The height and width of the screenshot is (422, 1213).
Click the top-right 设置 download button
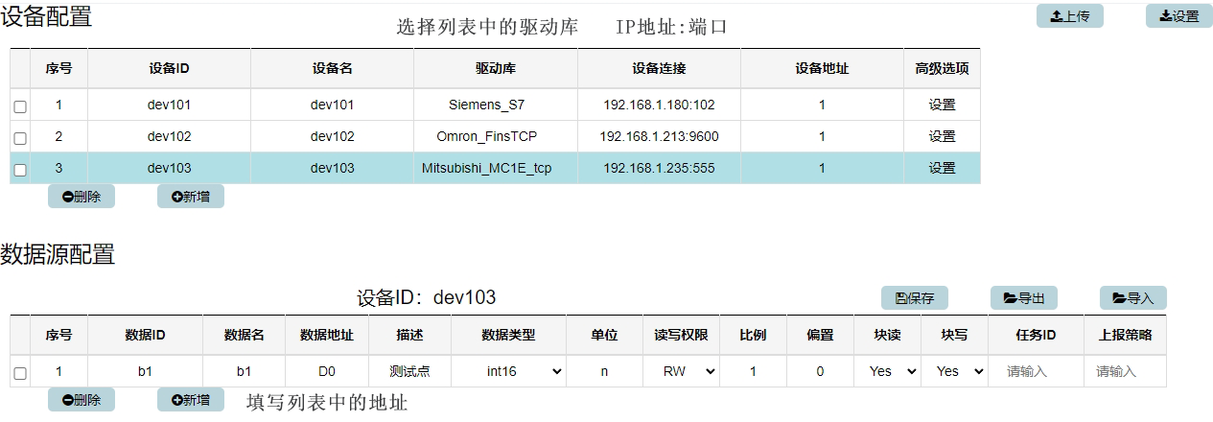1178,16
